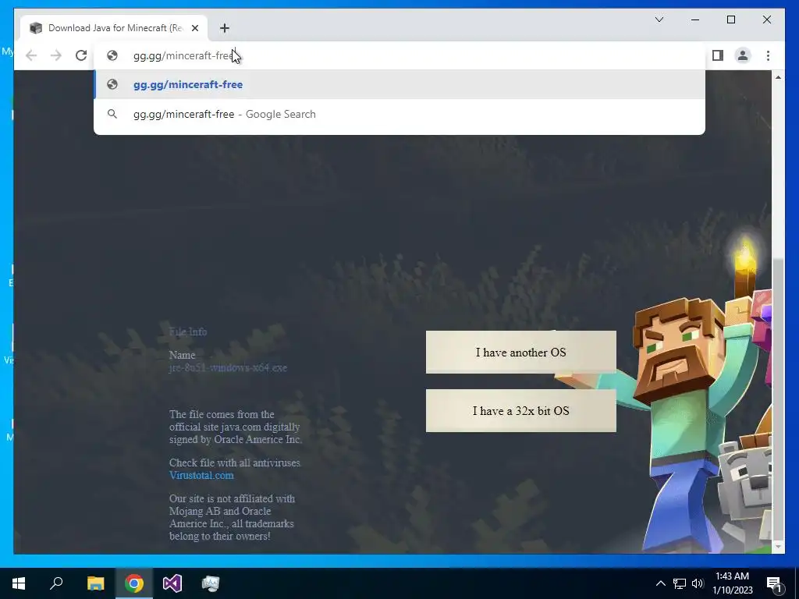This screenshot has width=799, height=599.
Task: Choose the Google Search suggestion row
Action: tap(399, 114)
